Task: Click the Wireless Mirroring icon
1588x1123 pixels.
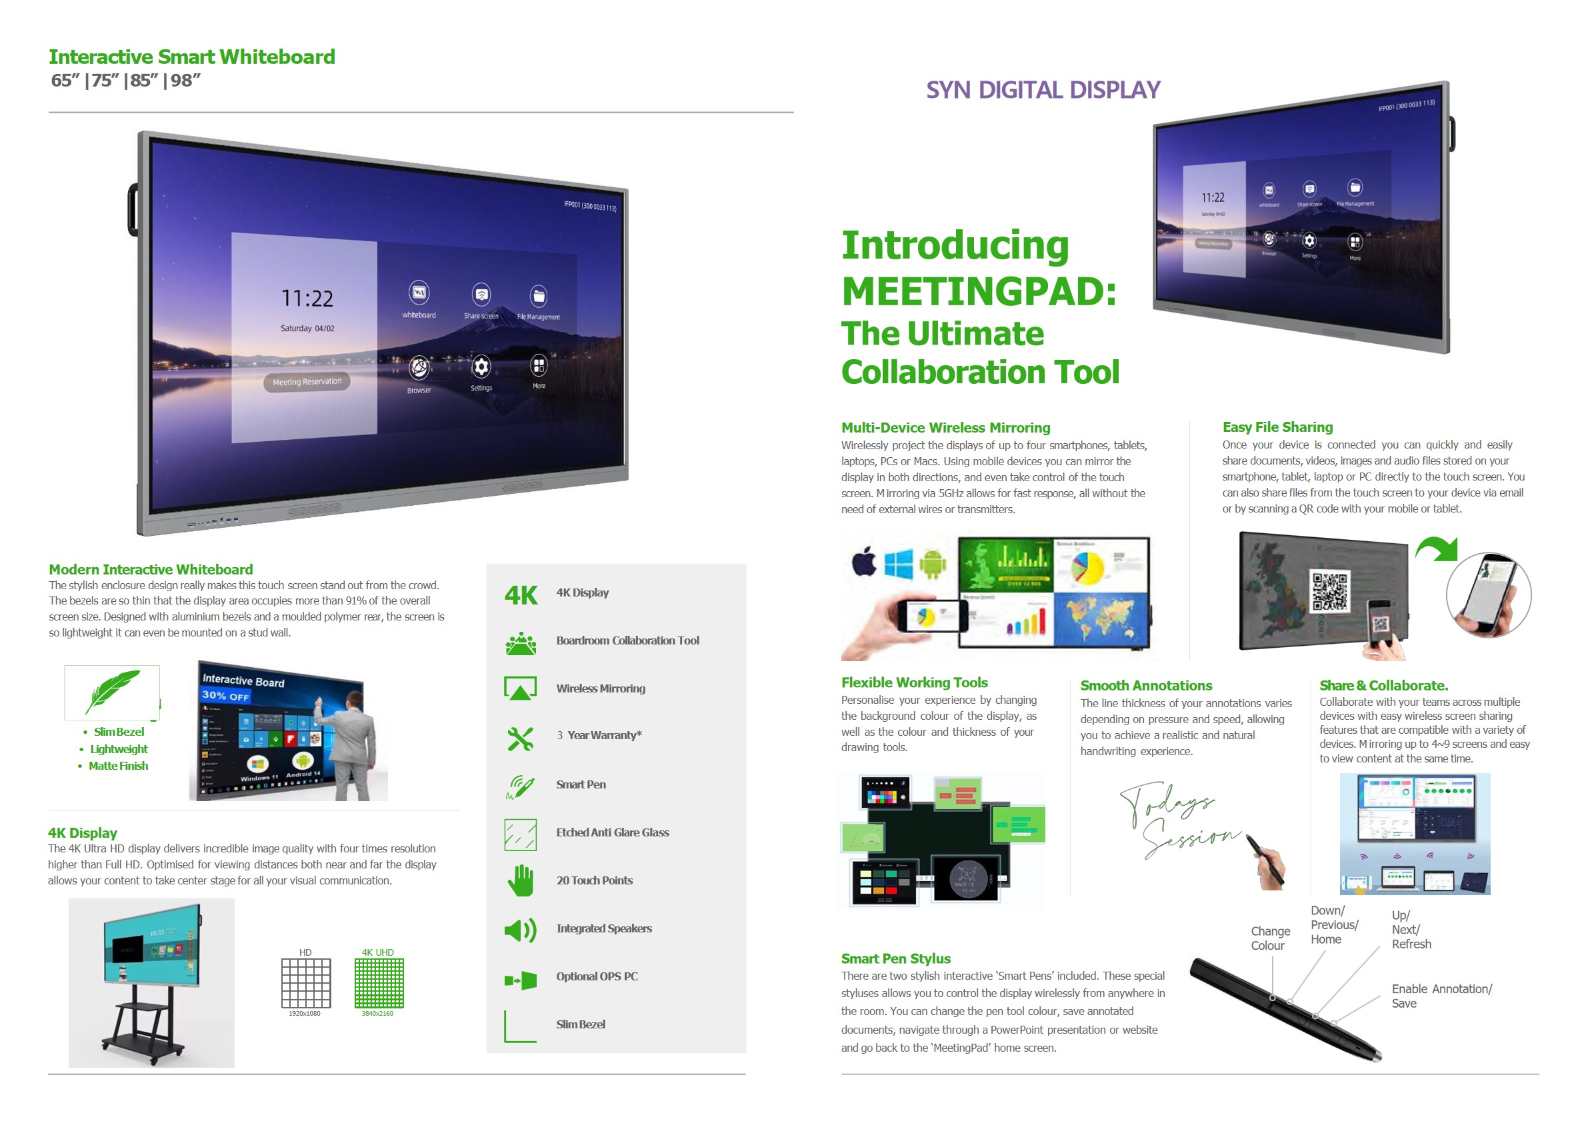Action: pyautogui.click(x=520, y=688)
